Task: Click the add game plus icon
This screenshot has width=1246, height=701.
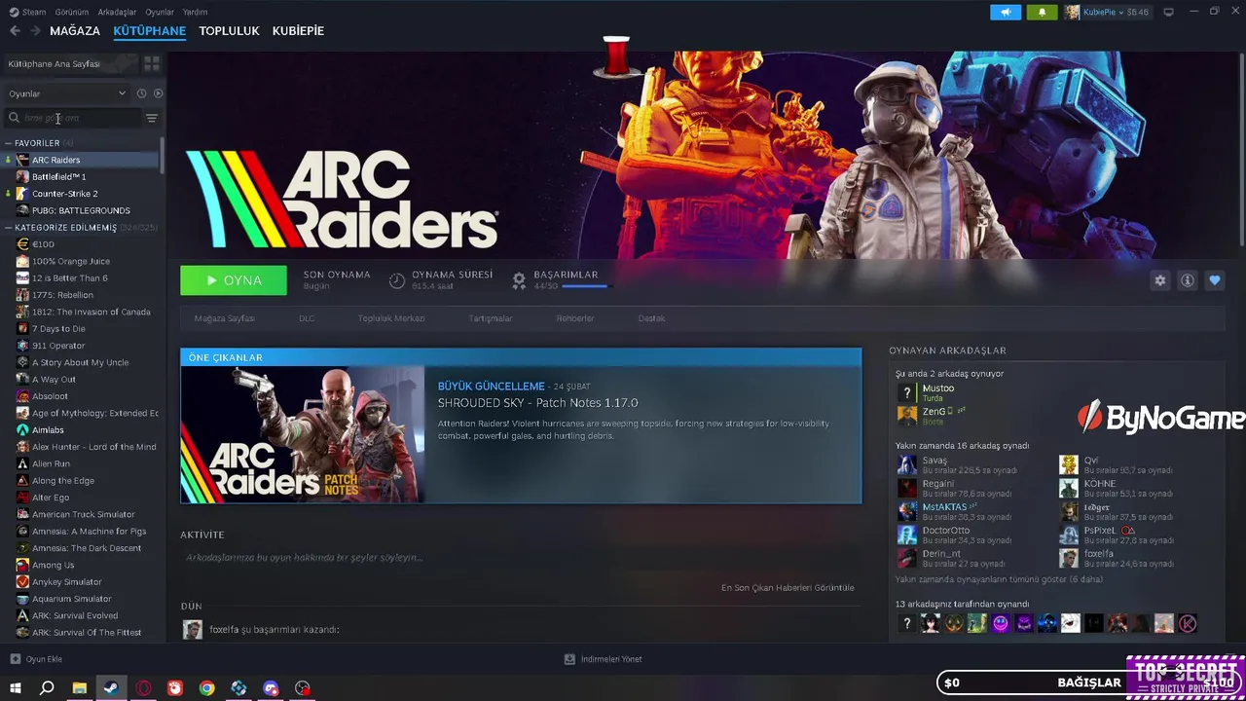Action: 15,659
